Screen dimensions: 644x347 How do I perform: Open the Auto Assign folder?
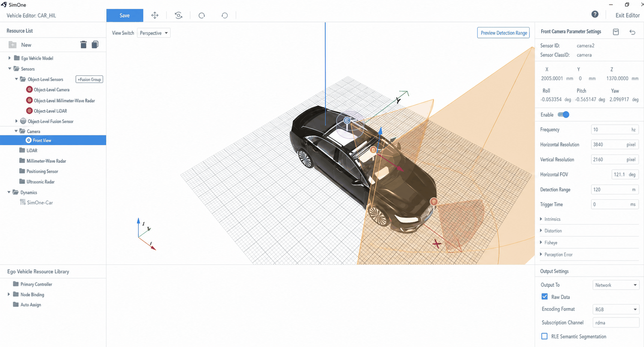point(16,304)
